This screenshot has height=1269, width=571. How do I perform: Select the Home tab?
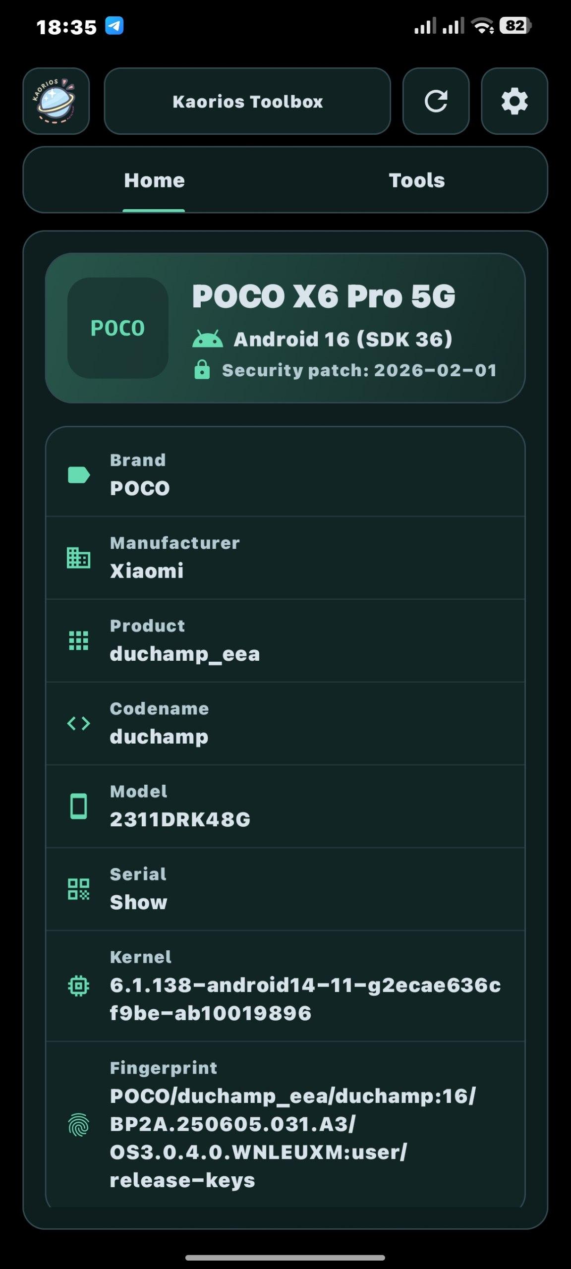(154, 180)
